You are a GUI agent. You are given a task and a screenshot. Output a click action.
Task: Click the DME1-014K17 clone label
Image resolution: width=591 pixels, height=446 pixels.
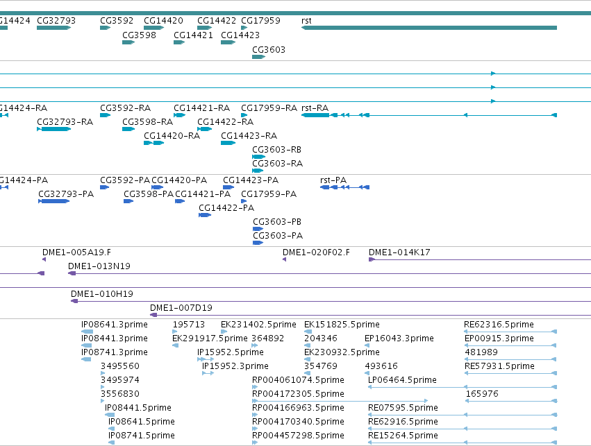[399, 252]
